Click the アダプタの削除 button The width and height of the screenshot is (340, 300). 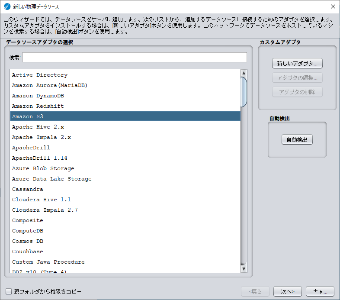(x=297, y=92)
